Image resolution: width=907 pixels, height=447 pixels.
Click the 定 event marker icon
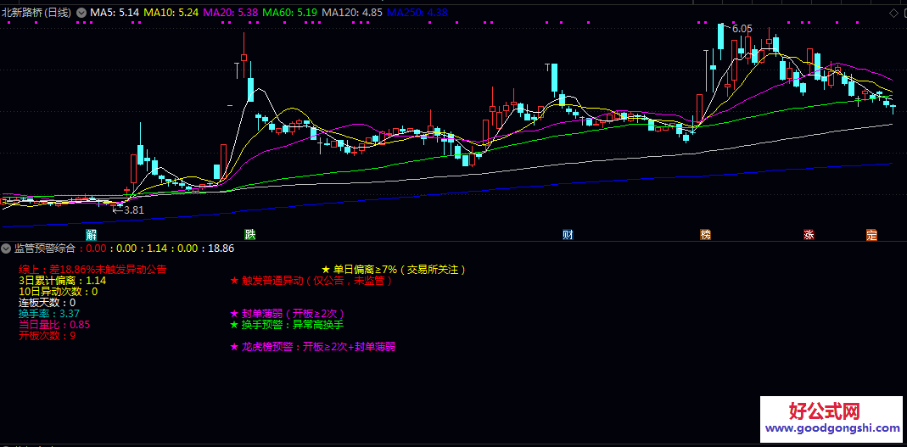[871, 234]
